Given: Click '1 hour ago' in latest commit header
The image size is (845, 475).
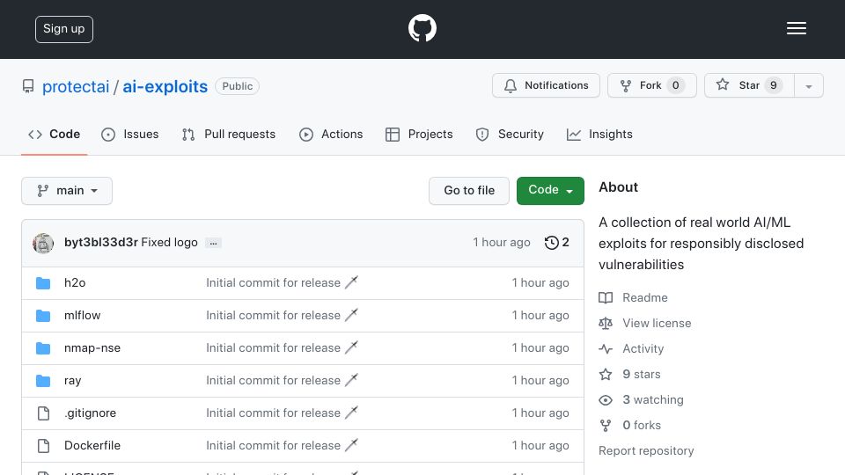Looking at the screenshot, I should (501, 243).
